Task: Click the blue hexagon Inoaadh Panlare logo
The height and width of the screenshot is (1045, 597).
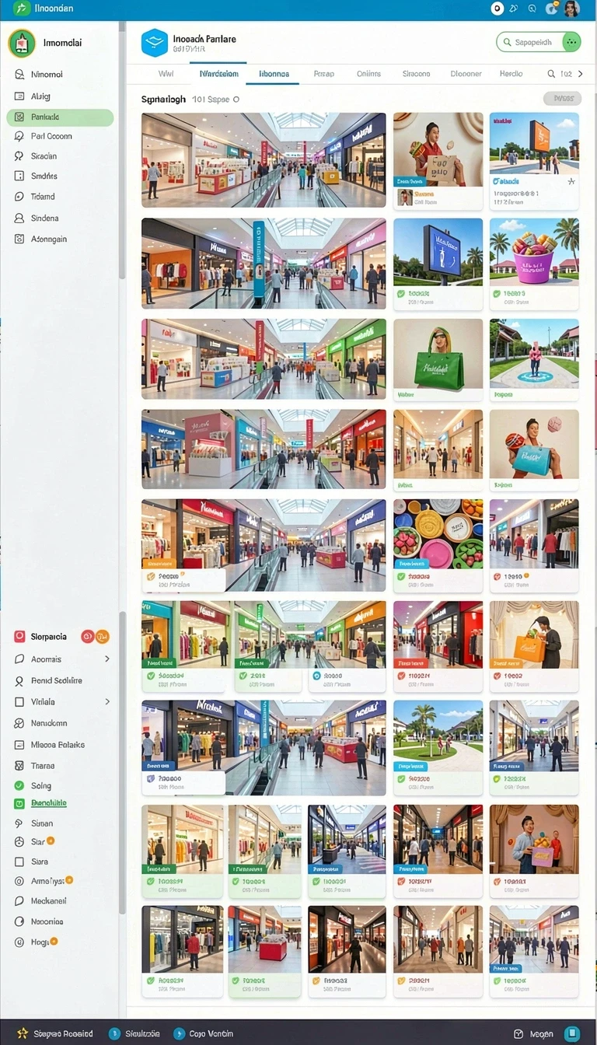Action: [x=154, y=43]
